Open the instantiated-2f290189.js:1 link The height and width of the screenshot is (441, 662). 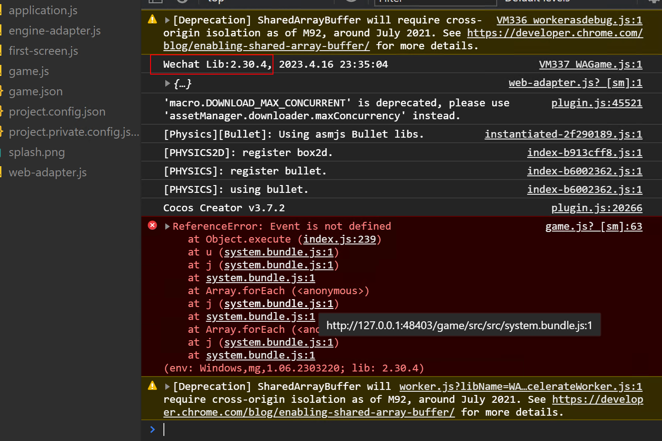[x=563, y=134]
